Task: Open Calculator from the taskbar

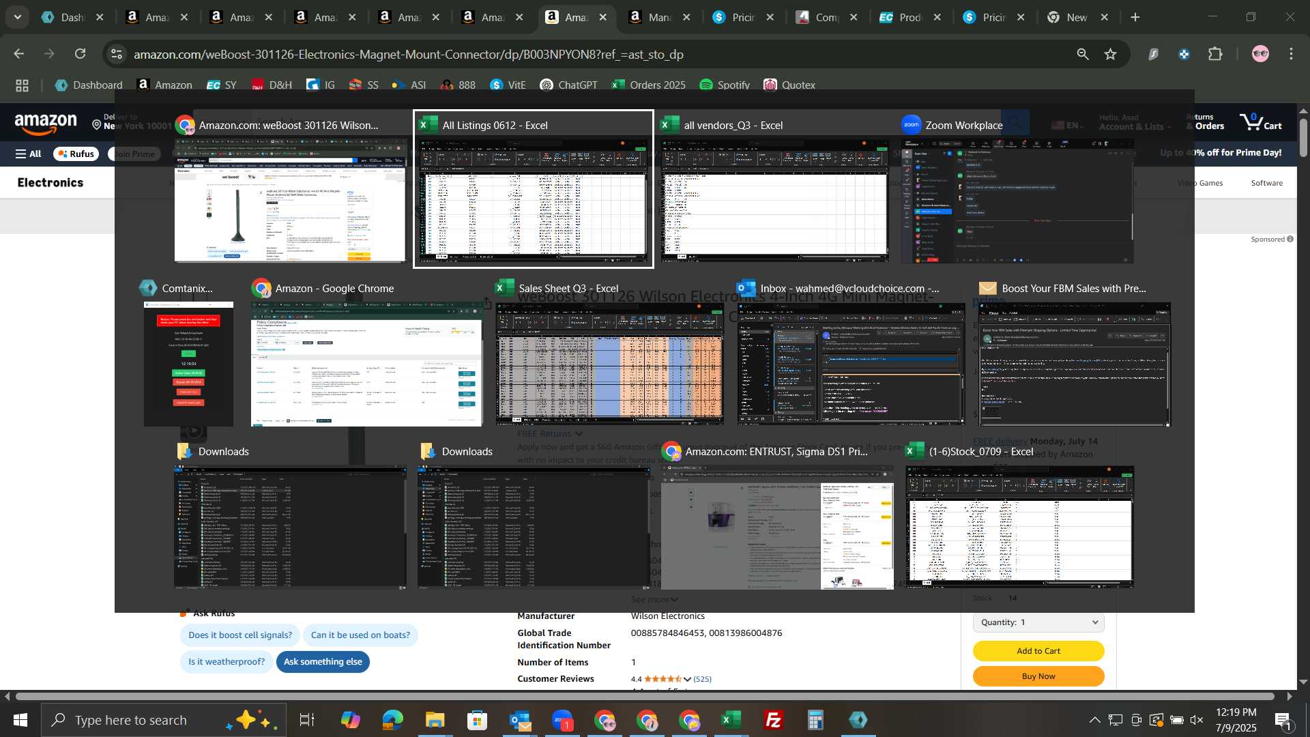Action: coord(816,720)
